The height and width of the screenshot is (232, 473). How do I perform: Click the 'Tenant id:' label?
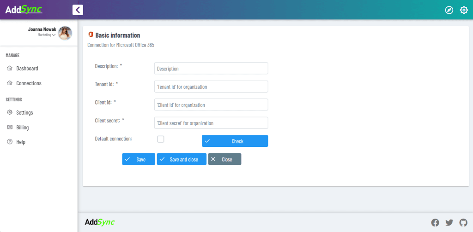(x=104, y=84)
